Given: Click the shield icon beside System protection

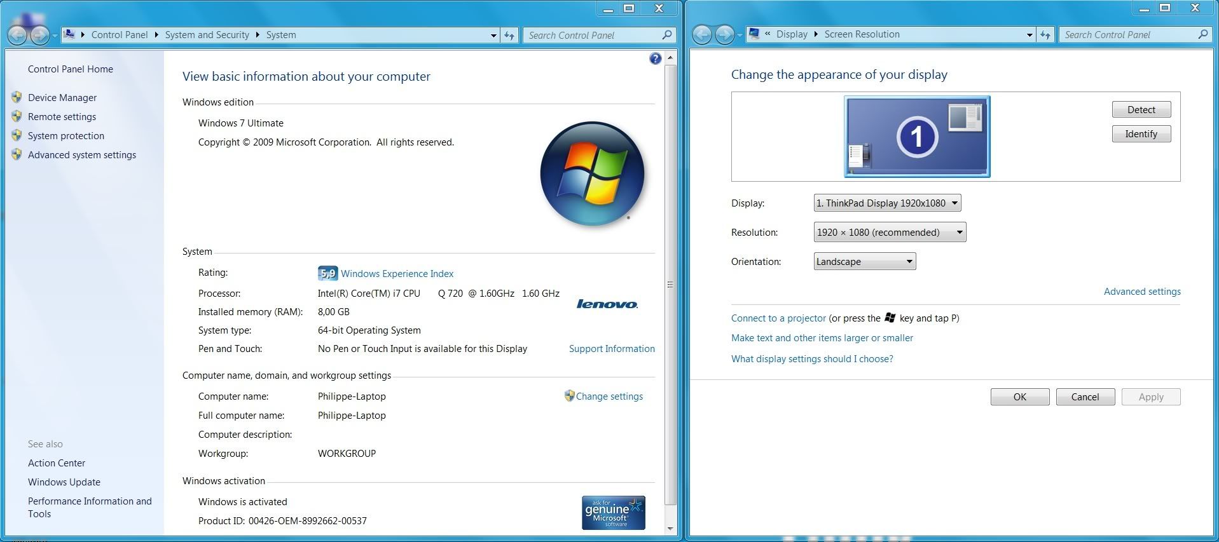Looking at the screenshot, I should tap(17, 135).
